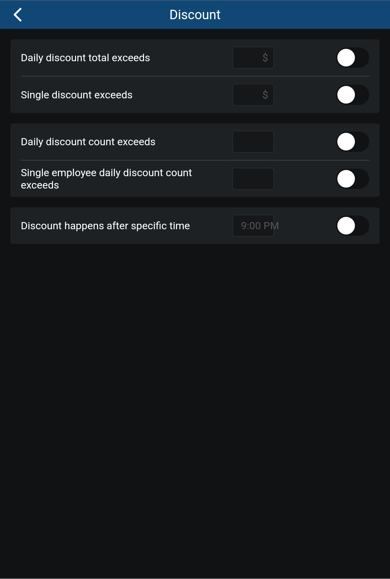Image resolution: width=390 pixels, height=579 pixels.
Task: Click the Single discount exceeds label text
Action: 76,95
